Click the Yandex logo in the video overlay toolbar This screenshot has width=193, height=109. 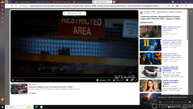pyautogui.click(x=65, y=14)
